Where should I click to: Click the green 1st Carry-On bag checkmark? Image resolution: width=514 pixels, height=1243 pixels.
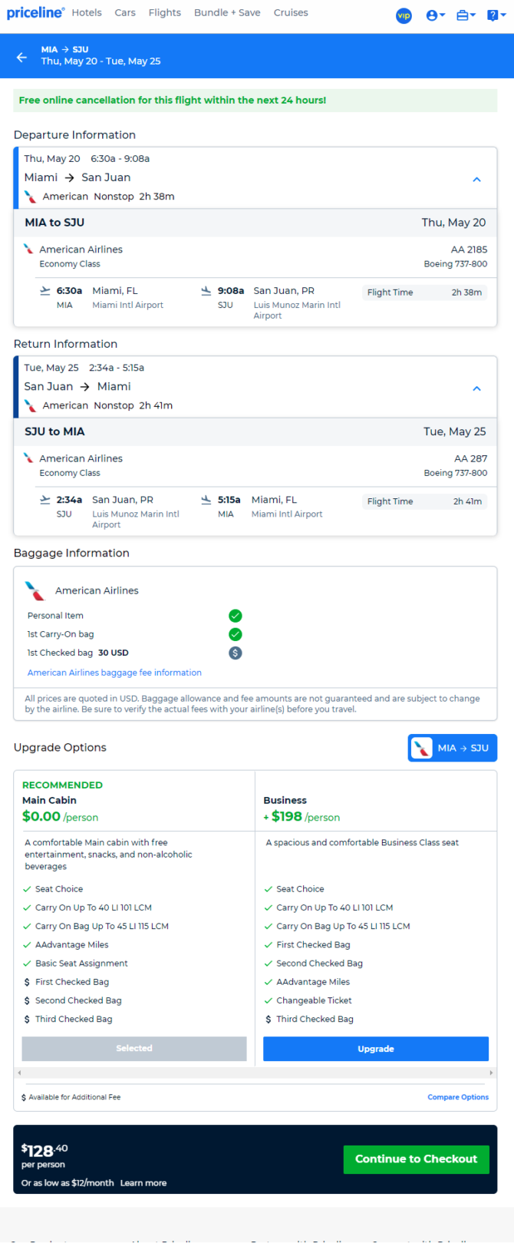(236, 634)
